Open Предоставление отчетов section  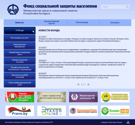[x=20, y=61]
